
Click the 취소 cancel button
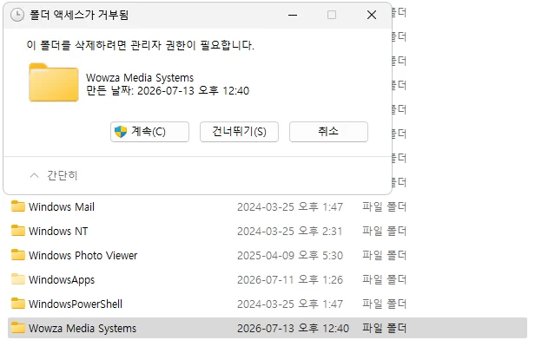pyautogui.click(x=328, y=132)
